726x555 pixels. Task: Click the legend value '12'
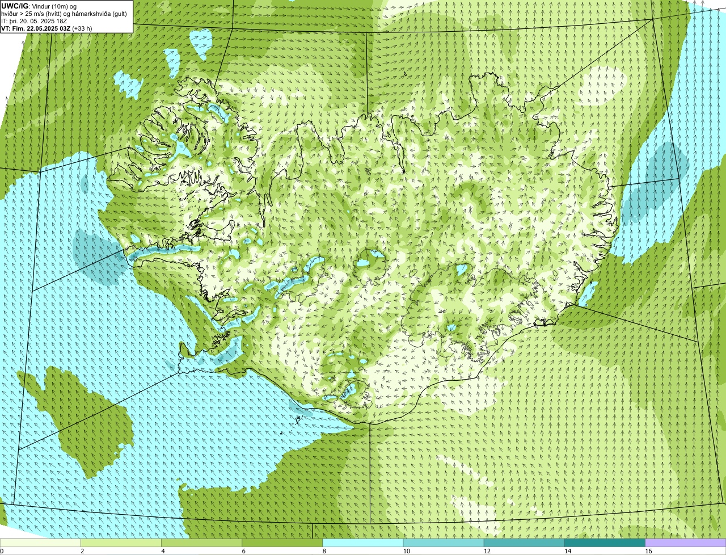point(487,551)
